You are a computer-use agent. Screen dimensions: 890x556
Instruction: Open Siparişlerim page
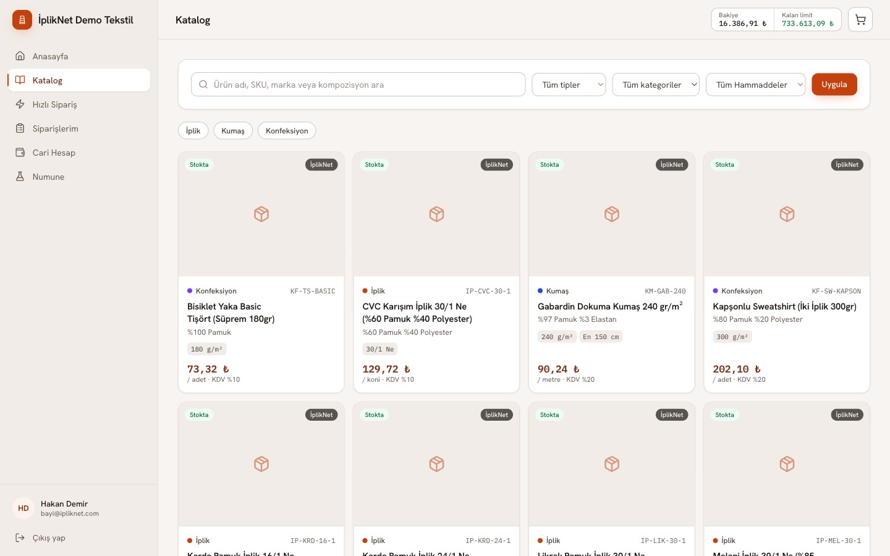(x=79, y=128)
